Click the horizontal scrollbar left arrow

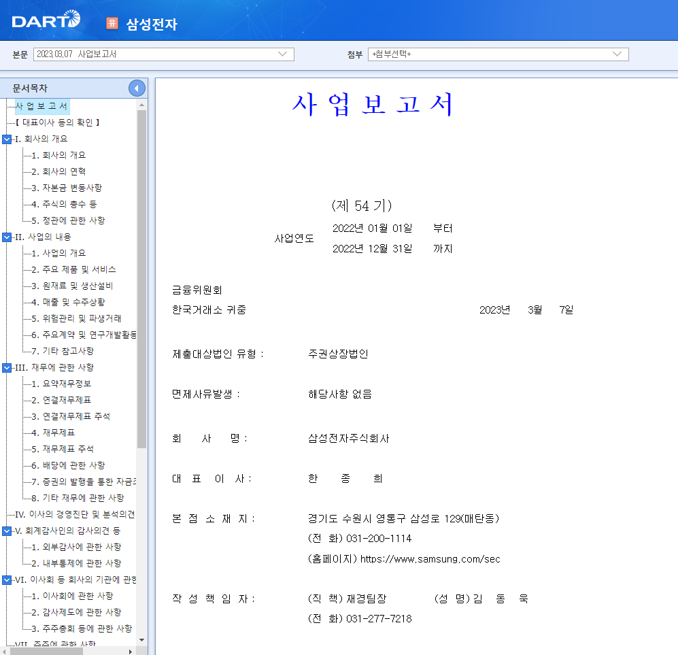coord(4,652)
